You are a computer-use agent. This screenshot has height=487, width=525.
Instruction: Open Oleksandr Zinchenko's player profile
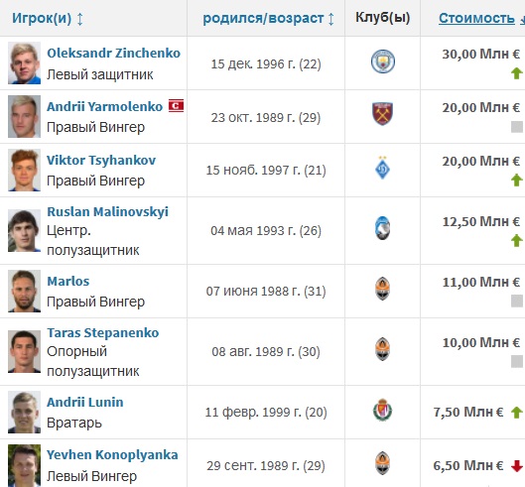point(113,54)
